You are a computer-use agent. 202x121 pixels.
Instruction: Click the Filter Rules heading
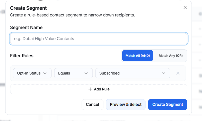pyautogui.click(x=22, y=56)
